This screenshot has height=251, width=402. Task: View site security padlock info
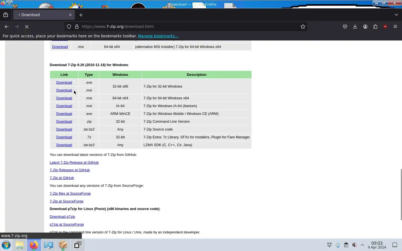pos(77,26)
